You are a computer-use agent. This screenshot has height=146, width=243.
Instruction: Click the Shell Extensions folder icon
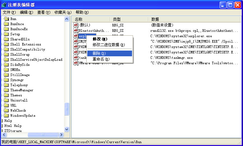pyautogui.click(x=6, y=44)
